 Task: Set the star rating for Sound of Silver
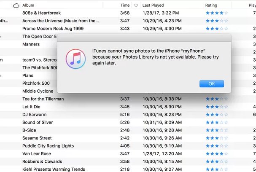pyautogui.click(x=217, y=122)
